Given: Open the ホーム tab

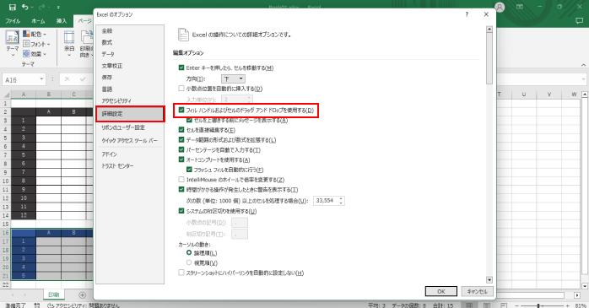Looking at the screenshot, I should (x=38, y=21).
